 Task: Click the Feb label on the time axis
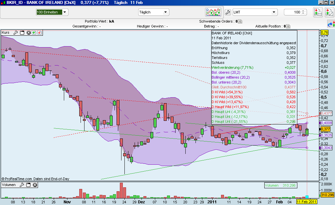click(x=279, y=202)
